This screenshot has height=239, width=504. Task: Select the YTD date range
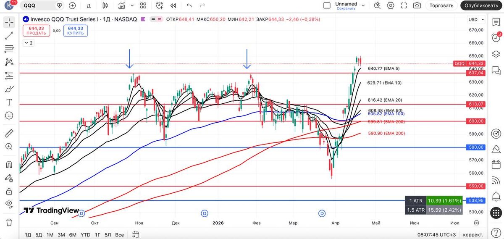[x=85, y=234]
